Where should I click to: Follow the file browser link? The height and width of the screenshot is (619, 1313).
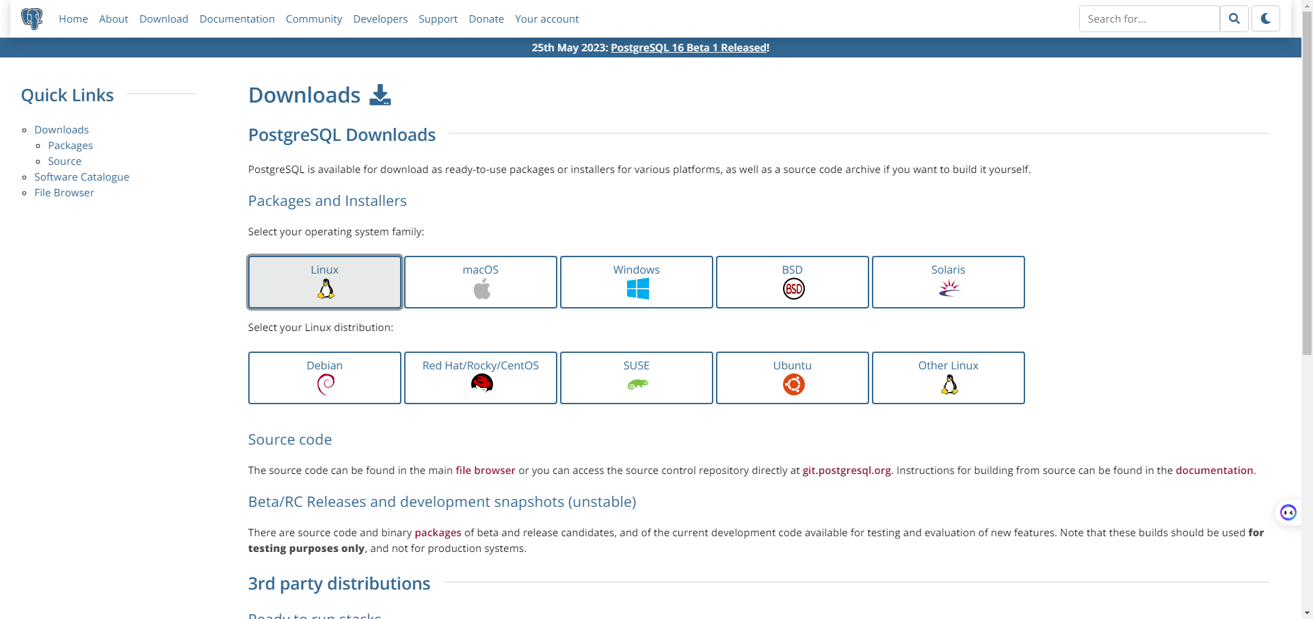point(486,471)
